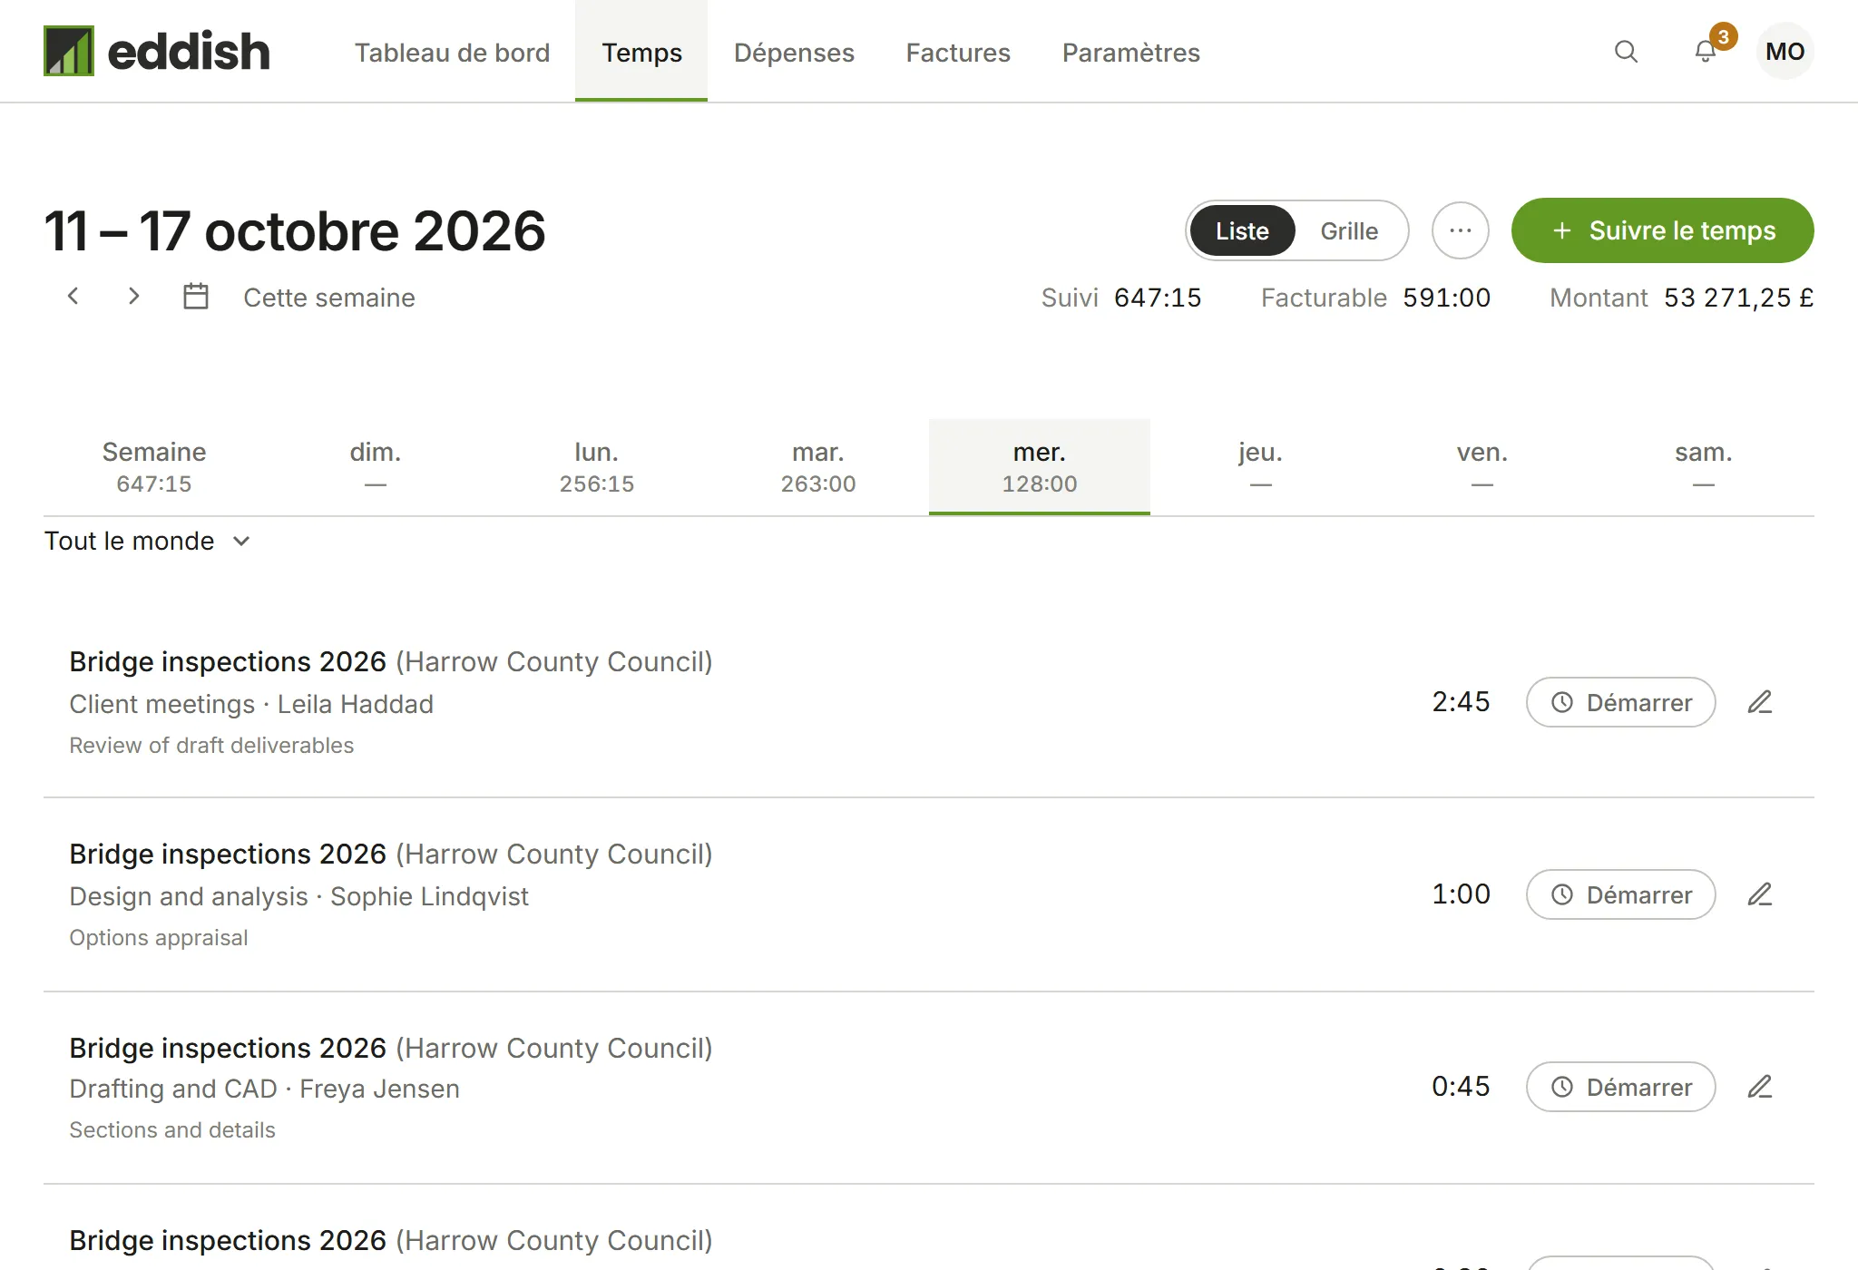Go to previous week arrow

point(73,296)
